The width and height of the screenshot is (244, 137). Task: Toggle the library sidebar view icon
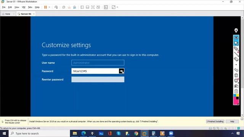click(x=82, y=7)
